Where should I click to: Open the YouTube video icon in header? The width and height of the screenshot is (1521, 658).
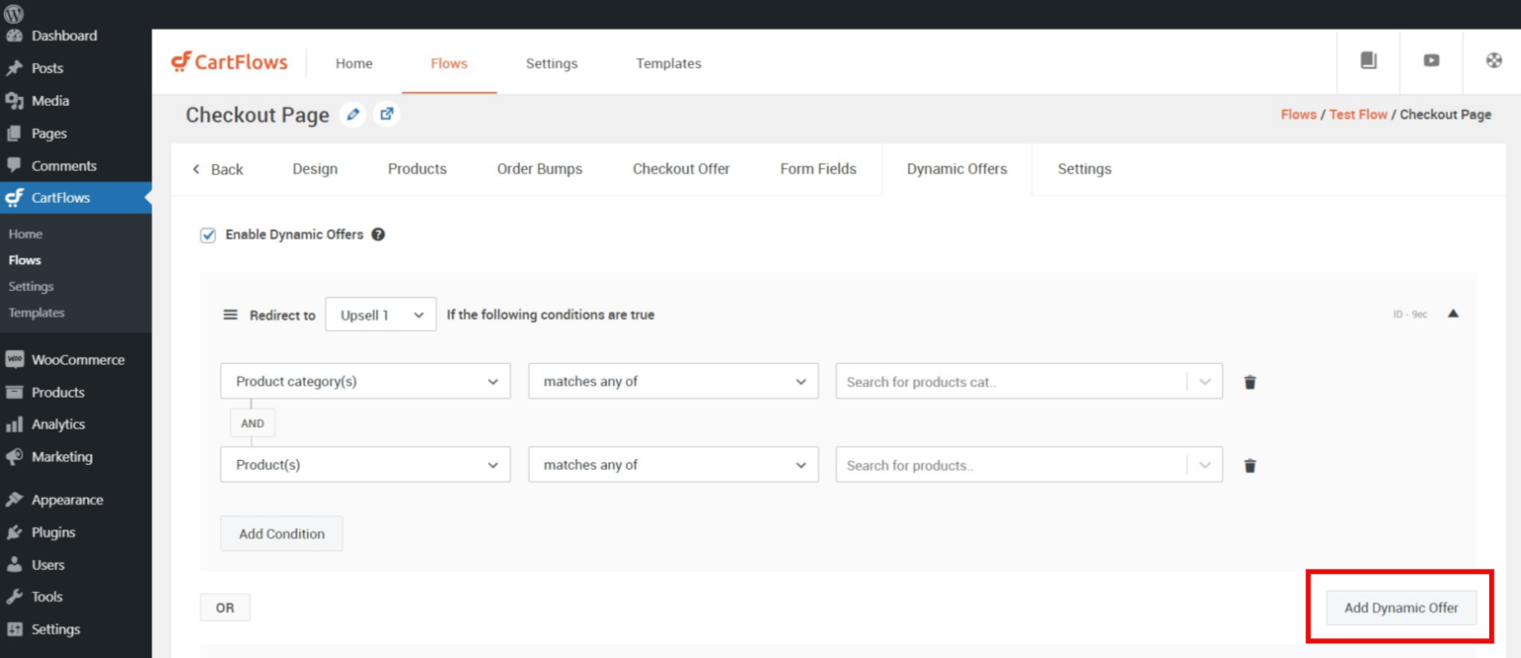point(1431,60)
